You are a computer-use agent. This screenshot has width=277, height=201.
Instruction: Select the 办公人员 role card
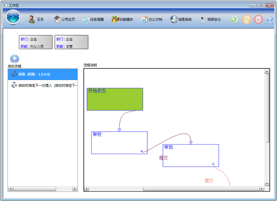[x=36, y=42]
